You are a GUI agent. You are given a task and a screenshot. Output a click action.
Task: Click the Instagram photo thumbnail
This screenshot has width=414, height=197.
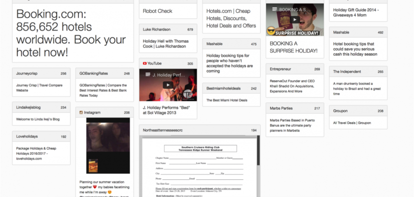click(104, 146)
